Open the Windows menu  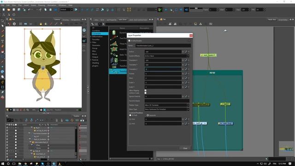click(x=62, y=5)
